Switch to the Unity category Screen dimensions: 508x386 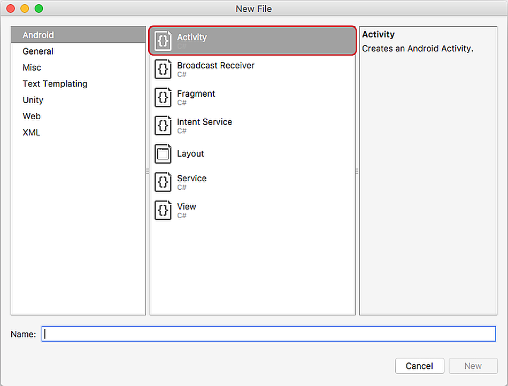pos(33,100)
